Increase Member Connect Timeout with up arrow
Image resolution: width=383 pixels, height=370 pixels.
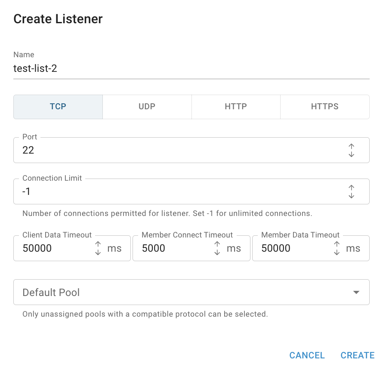pos(217,244)
